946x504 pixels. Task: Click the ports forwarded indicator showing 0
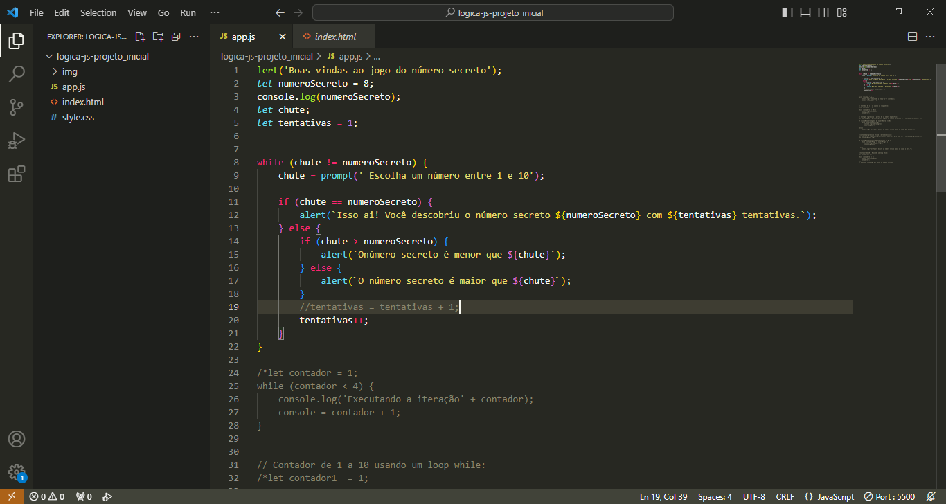(x=84, y=496)
